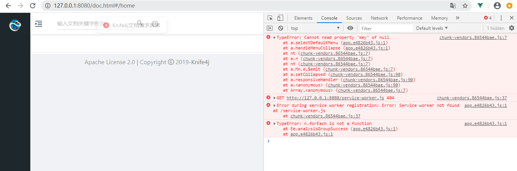This screenshot has height=171, width=517.
Task: Open console settings gear icon
Action: pyautogui.click(x=512, y=28)
